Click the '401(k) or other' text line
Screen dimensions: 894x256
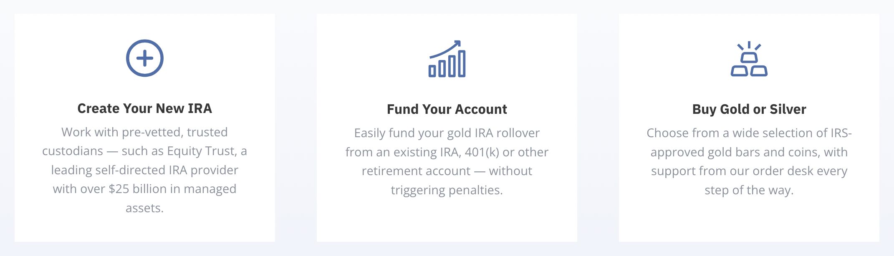[447, 152]
